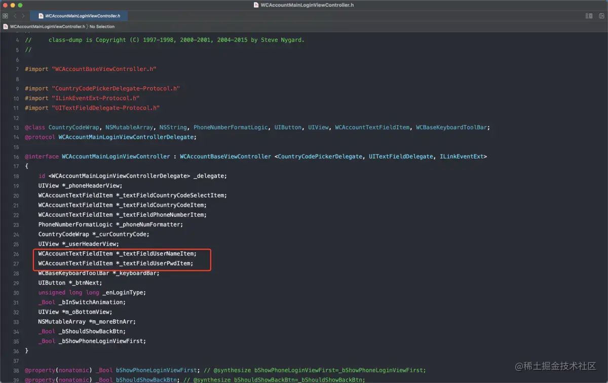Go forward with the right chevron

23,16
